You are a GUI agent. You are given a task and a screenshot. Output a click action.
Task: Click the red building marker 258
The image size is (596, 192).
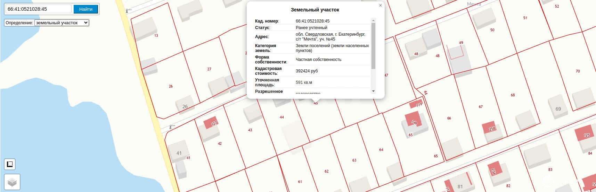[x=489, y=128]
